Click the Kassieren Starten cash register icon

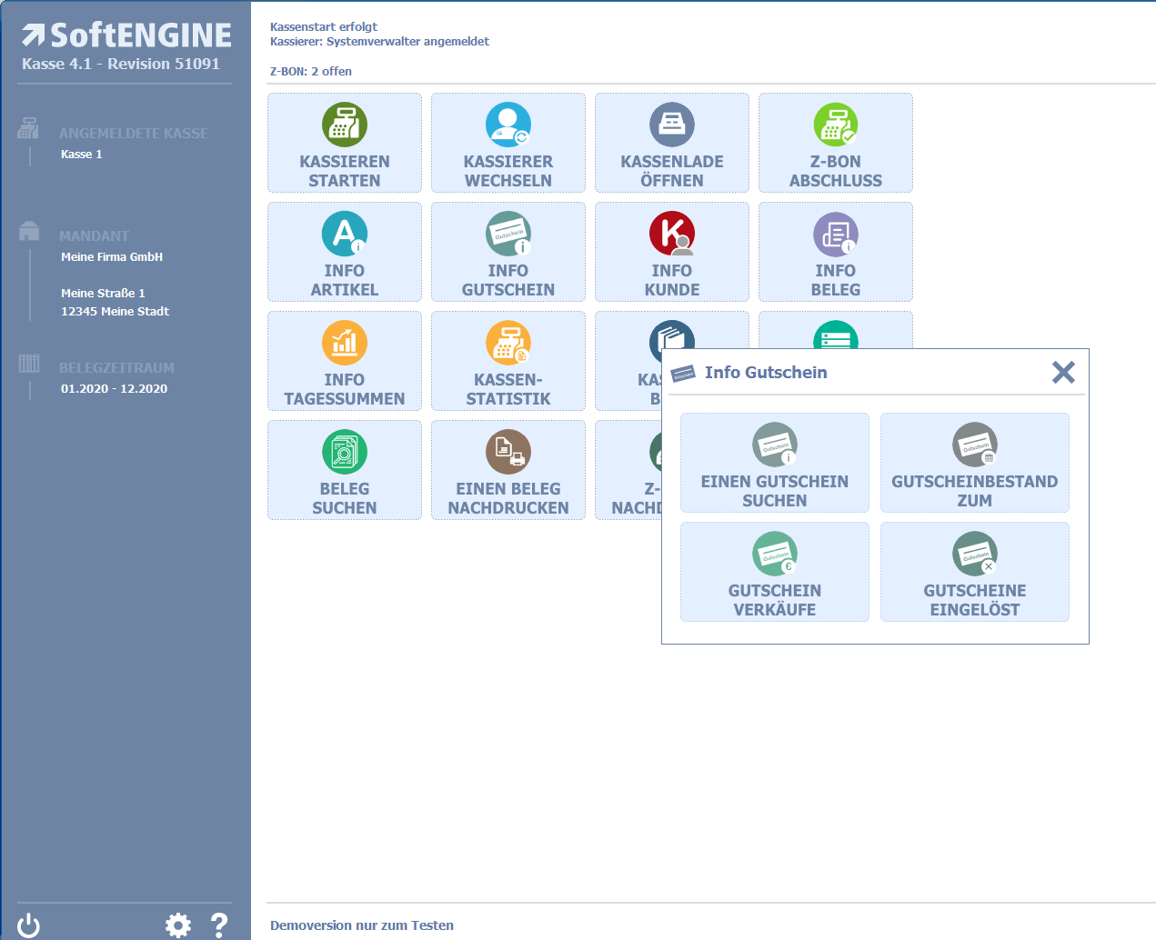[x=344, y=125]
